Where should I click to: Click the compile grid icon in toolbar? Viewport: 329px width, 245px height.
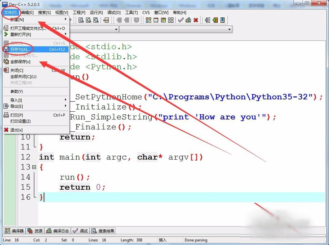(x=148, y=20)
